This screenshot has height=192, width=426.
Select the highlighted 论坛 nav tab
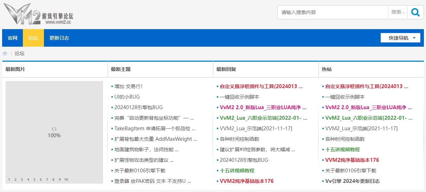tap(33, 38)
